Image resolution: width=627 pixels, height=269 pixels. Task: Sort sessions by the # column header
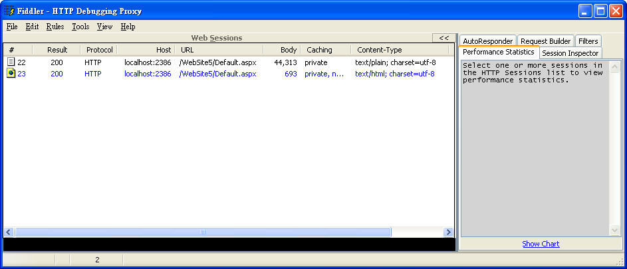[x=18, y=50]
